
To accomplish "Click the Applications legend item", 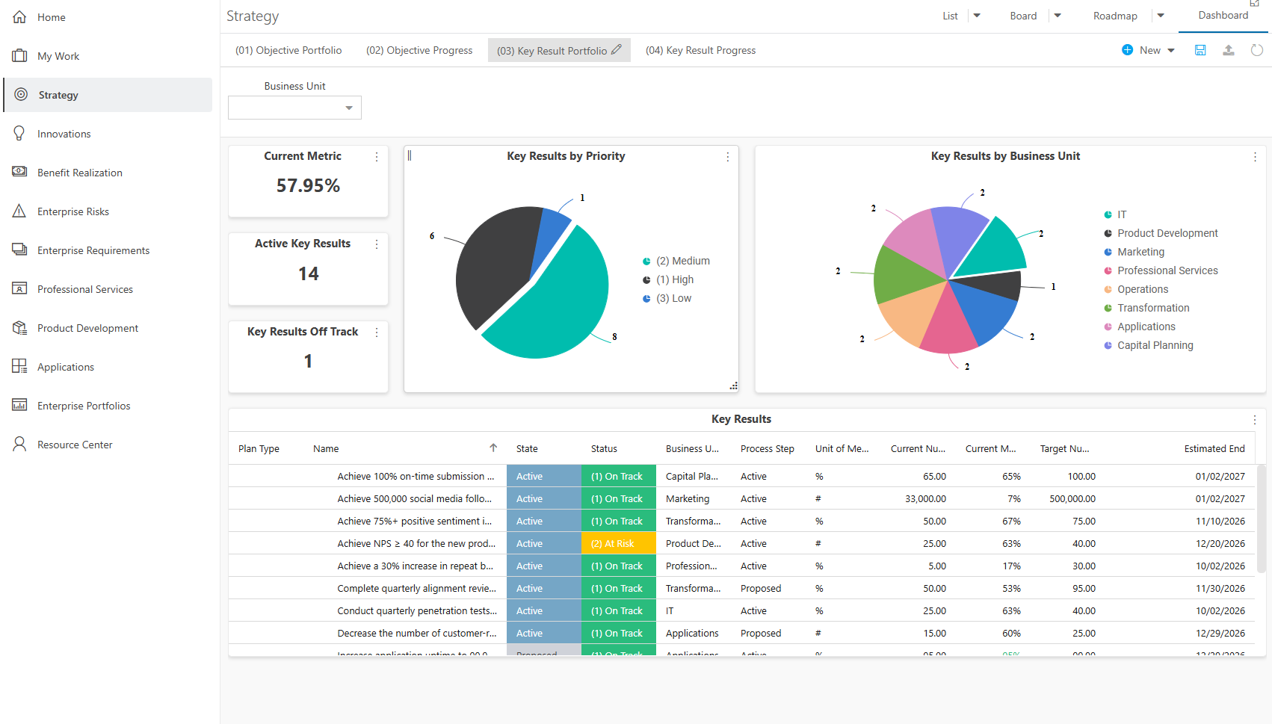I will (1140, 327).
